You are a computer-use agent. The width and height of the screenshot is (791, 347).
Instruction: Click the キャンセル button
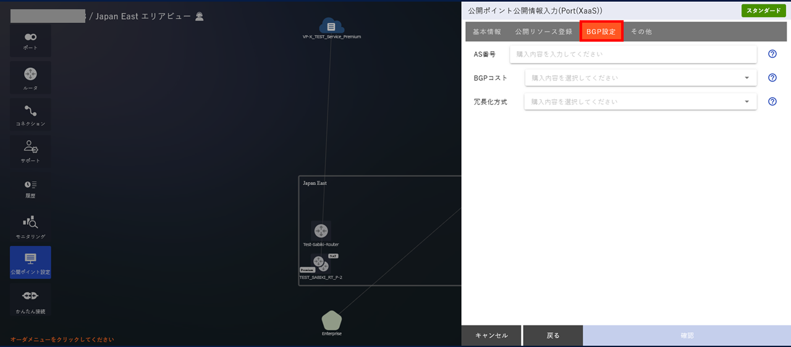coord(491,335)
